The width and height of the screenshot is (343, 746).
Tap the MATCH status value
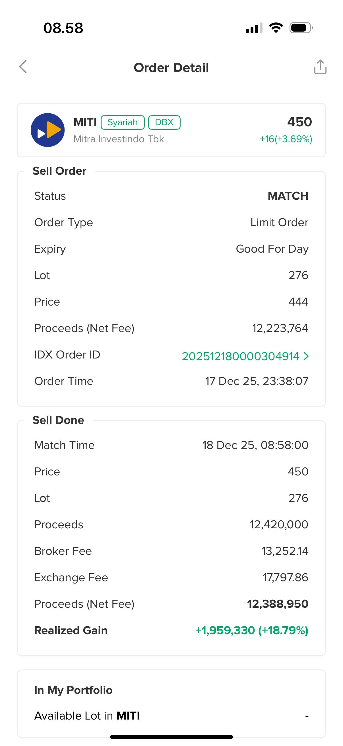point(288,196)
